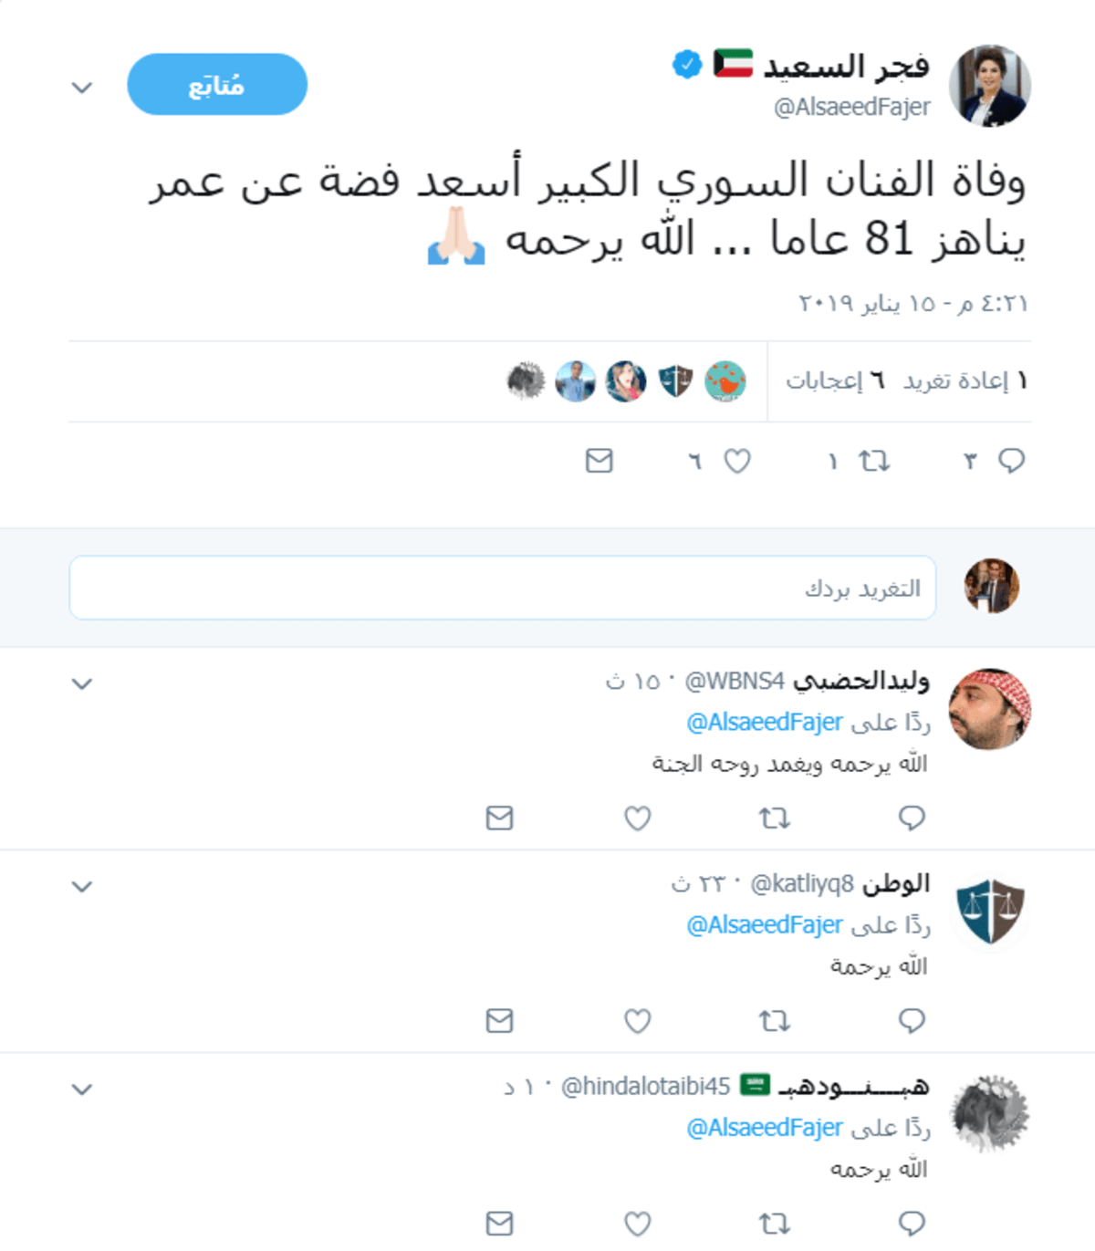
Task: Reply to @hindalotaibi45's comment
Action: pyautogui.click(x=912, y=1224)
